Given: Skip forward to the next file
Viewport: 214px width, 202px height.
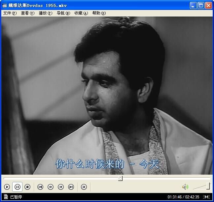Looking at the screenshot, I should [x=71, y=187].
